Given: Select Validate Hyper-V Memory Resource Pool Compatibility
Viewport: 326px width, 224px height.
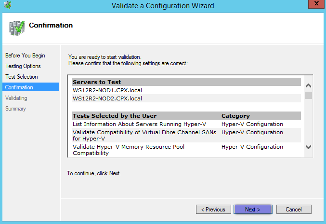Looking at the screenshot, I should pyautogui.click(x=129, y=150).
